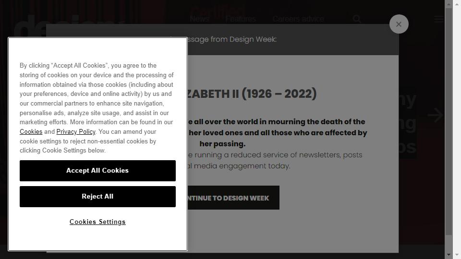The image size is (461, 259).
Task: Open the hamburger menu icon
Action: [x=439, y=19]
